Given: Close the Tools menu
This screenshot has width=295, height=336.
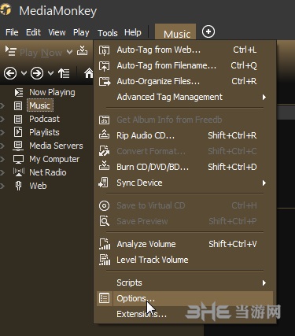Looking at the screenshot, I should (108, 33).
